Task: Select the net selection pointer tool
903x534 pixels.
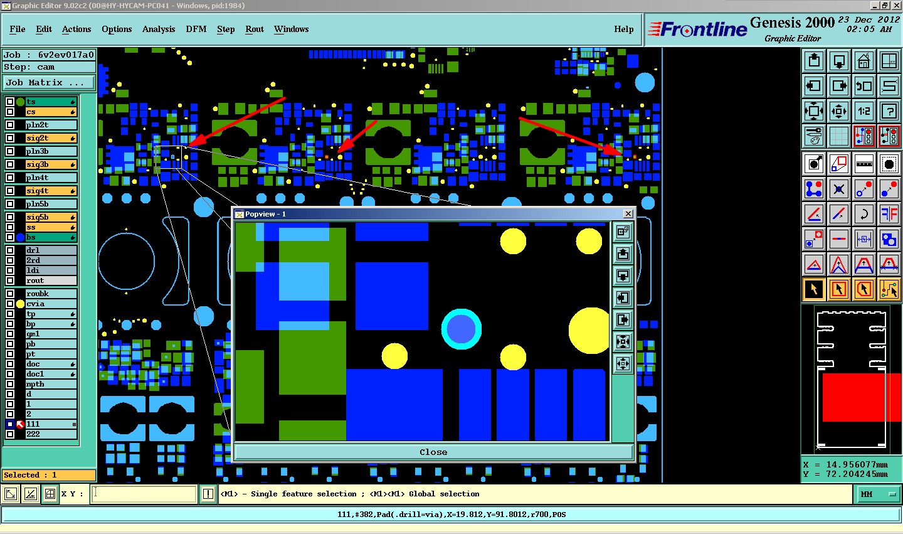Action: click(889, 289)
